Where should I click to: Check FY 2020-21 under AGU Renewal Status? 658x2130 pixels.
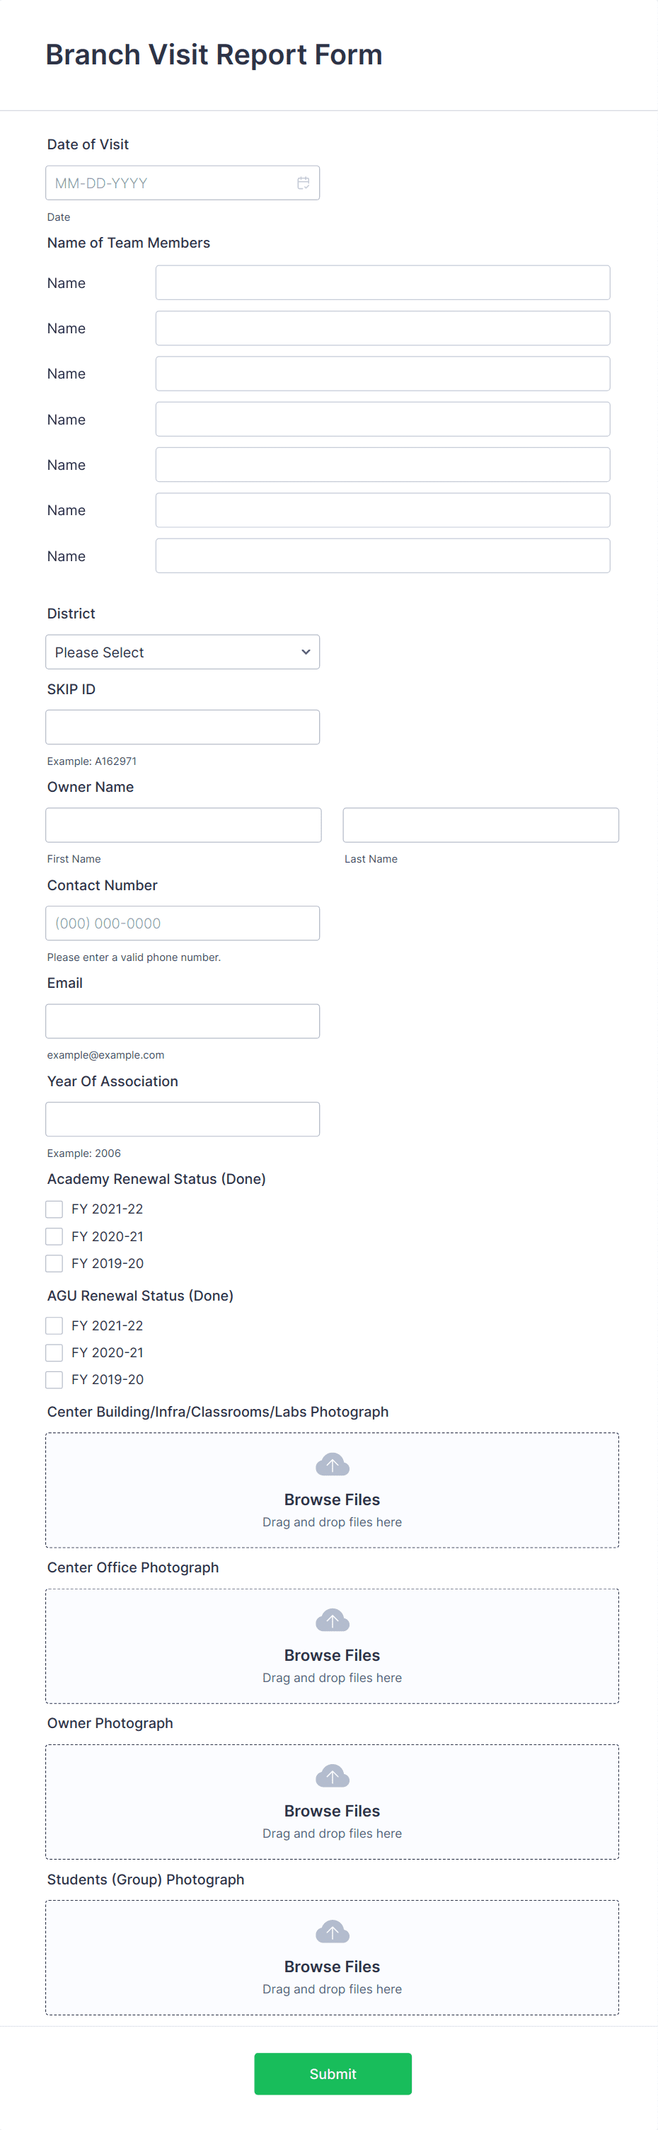(x=54, y=1353)
